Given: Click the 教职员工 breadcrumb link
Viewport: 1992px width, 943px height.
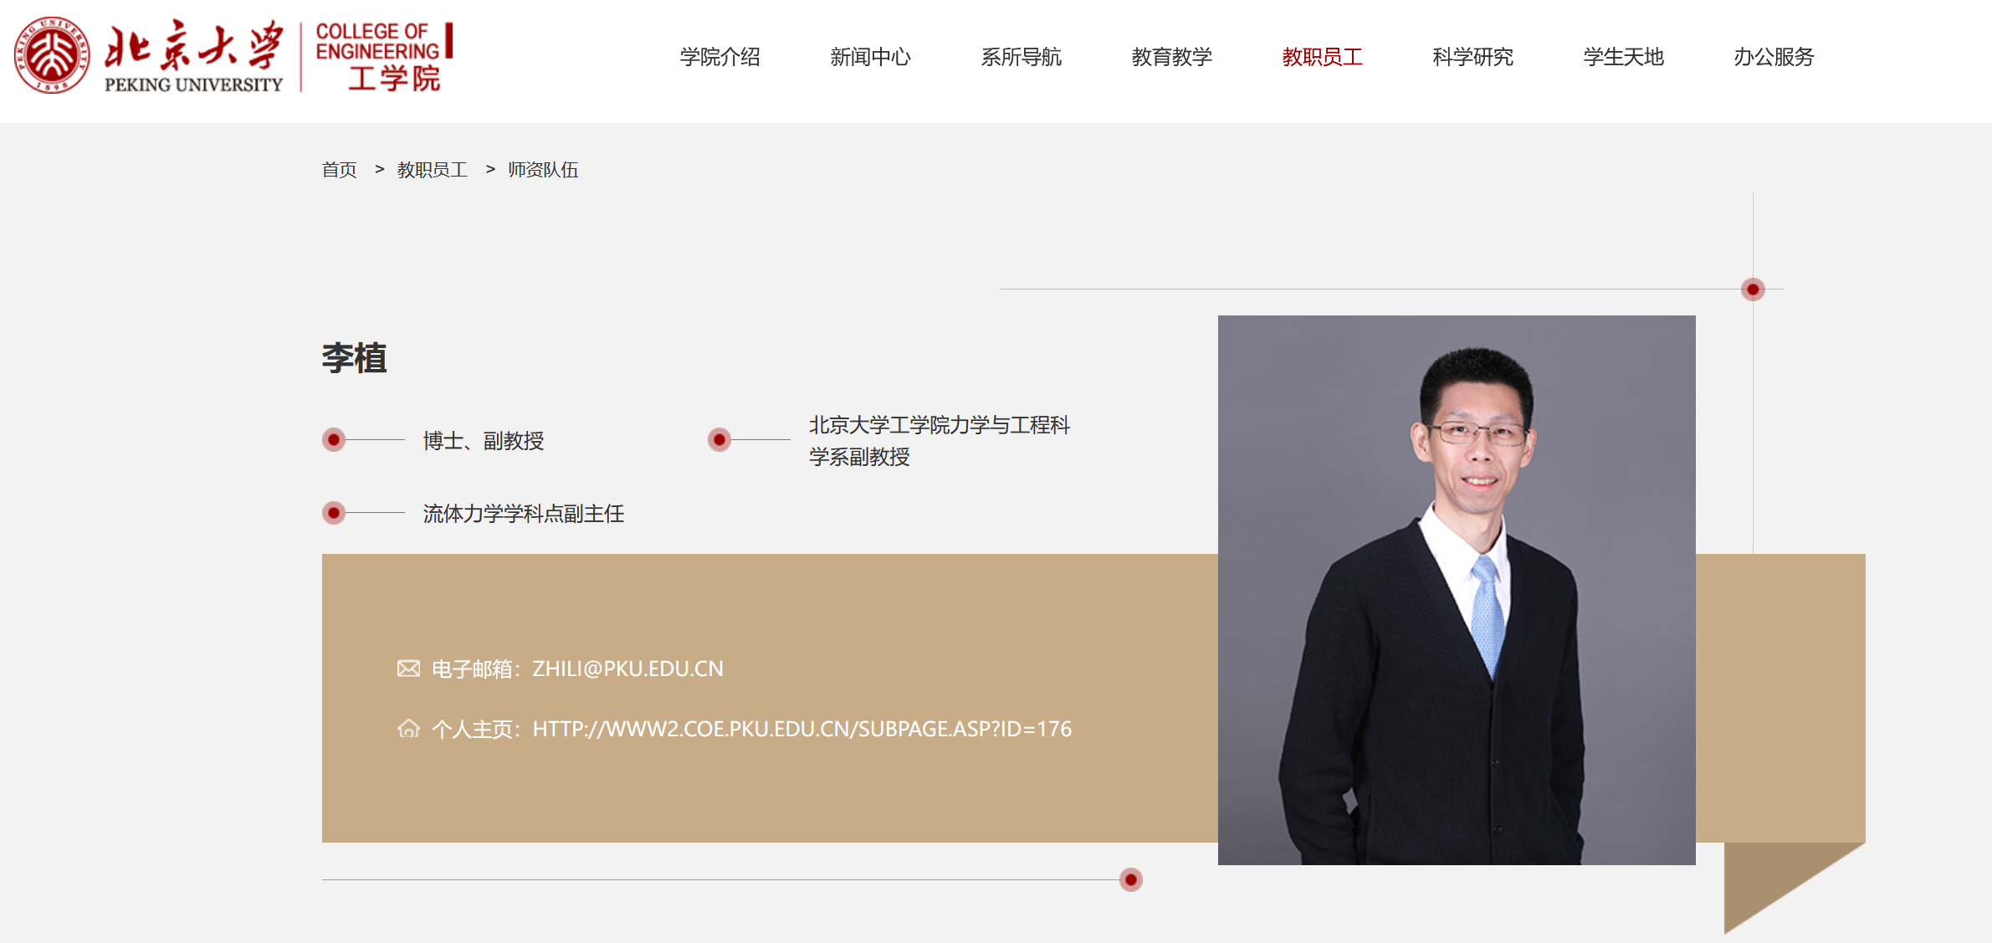Looking at the screenshot, I should click(432, 170).
